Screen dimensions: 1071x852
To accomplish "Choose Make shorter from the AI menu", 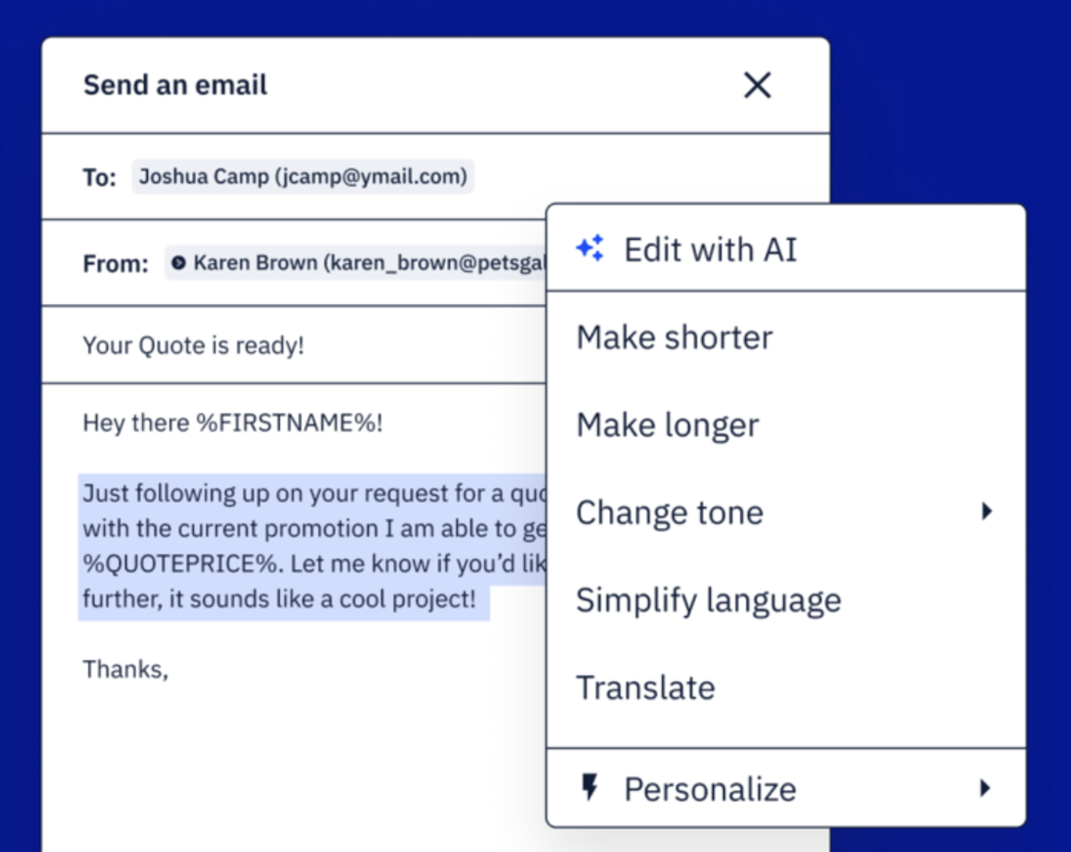I will pos(674,337).
